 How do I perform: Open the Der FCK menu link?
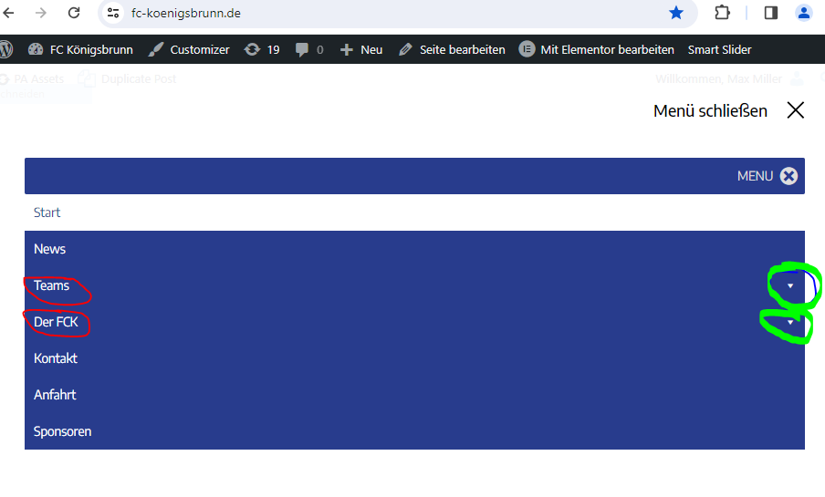(56, 322)
